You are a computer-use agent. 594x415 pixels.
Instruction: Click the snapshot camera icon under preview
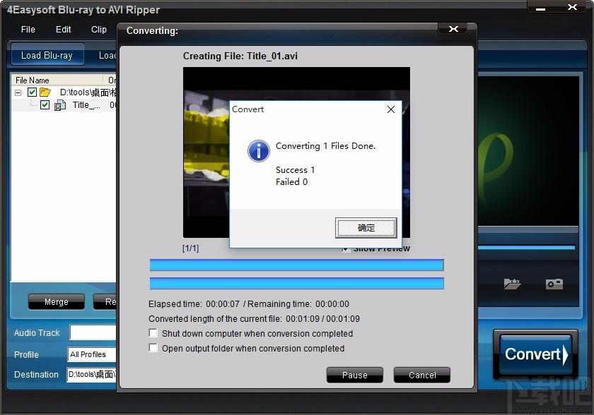(x=554, y=284)
